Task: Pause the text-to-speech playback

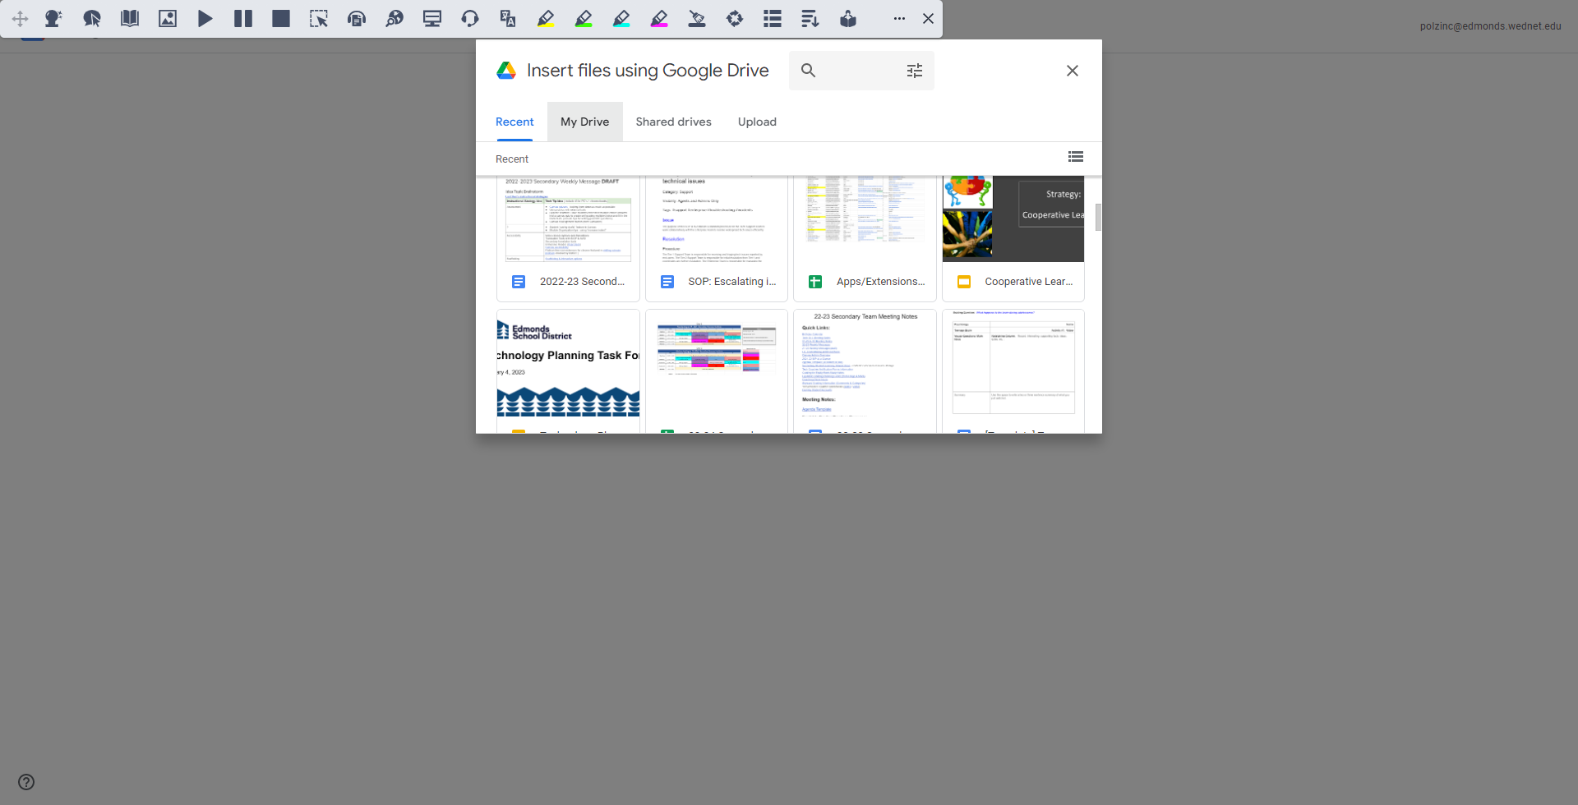Action: click(x=243, y=19)
